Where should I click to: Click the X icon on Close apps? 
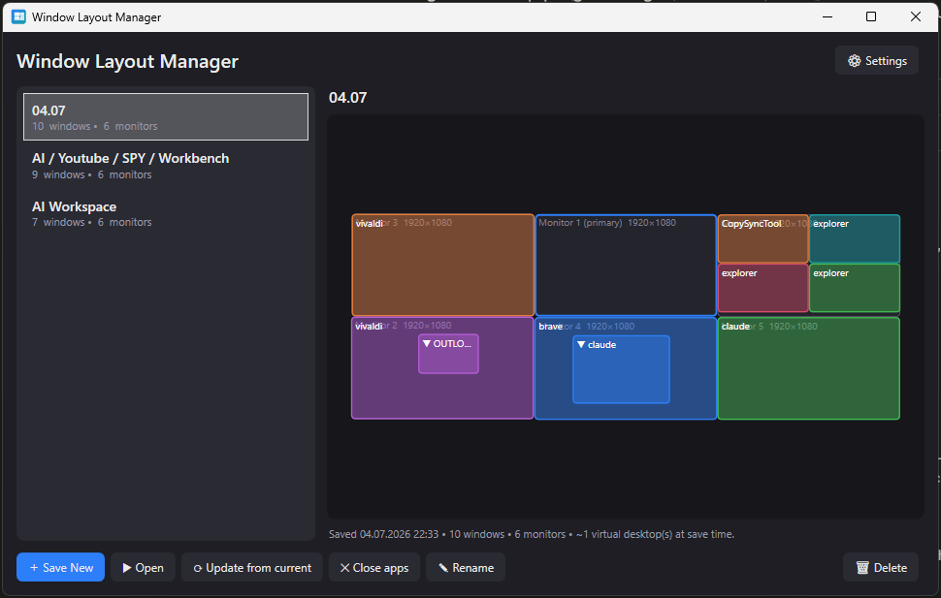click(x=344, y=567)
